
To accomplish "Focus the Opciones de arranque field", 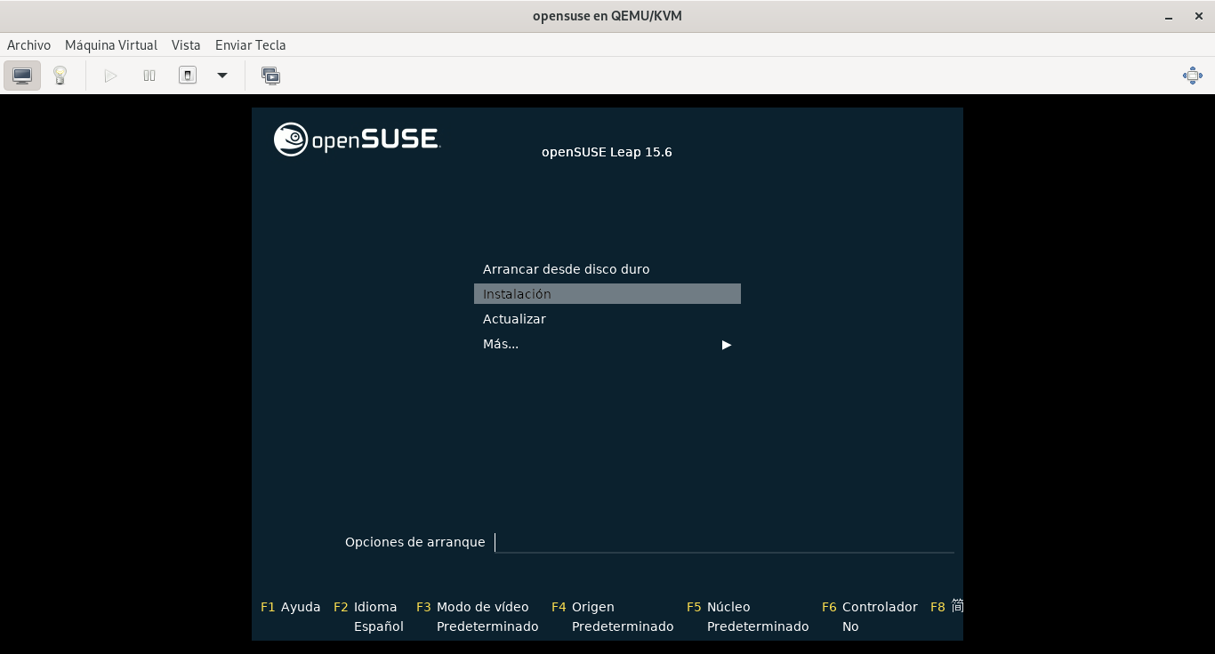I will 724,542.
